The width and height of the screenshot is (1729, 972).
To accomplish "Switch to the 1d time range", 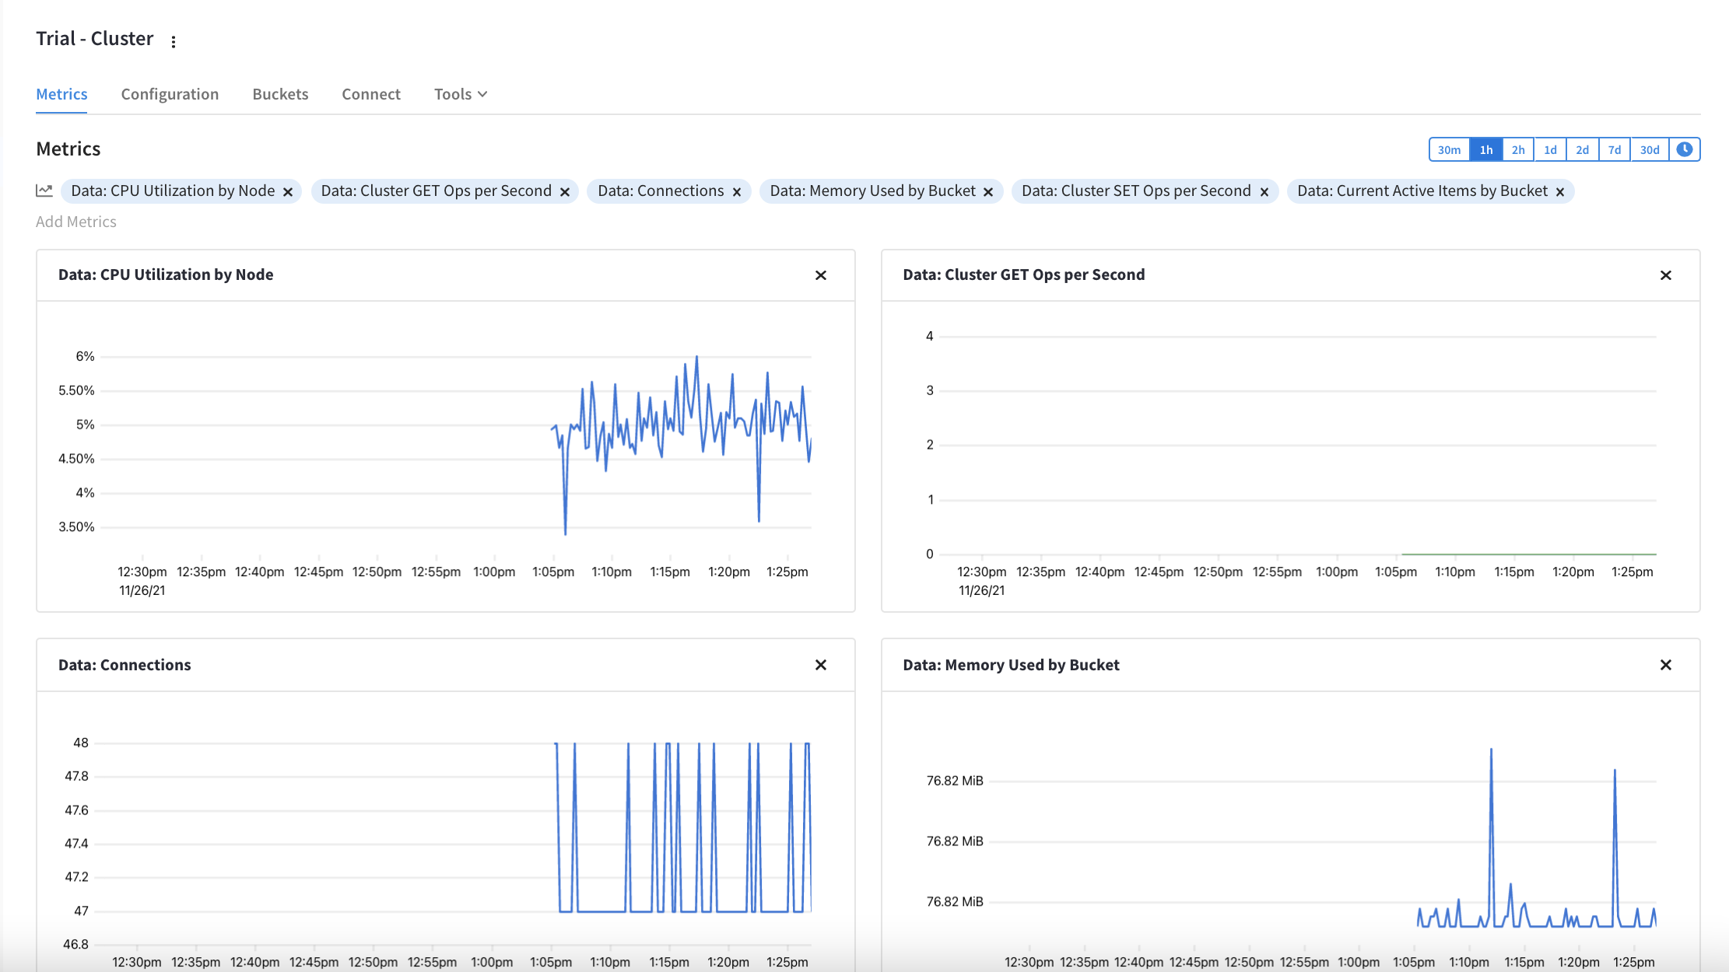I will click(1550, 149).
